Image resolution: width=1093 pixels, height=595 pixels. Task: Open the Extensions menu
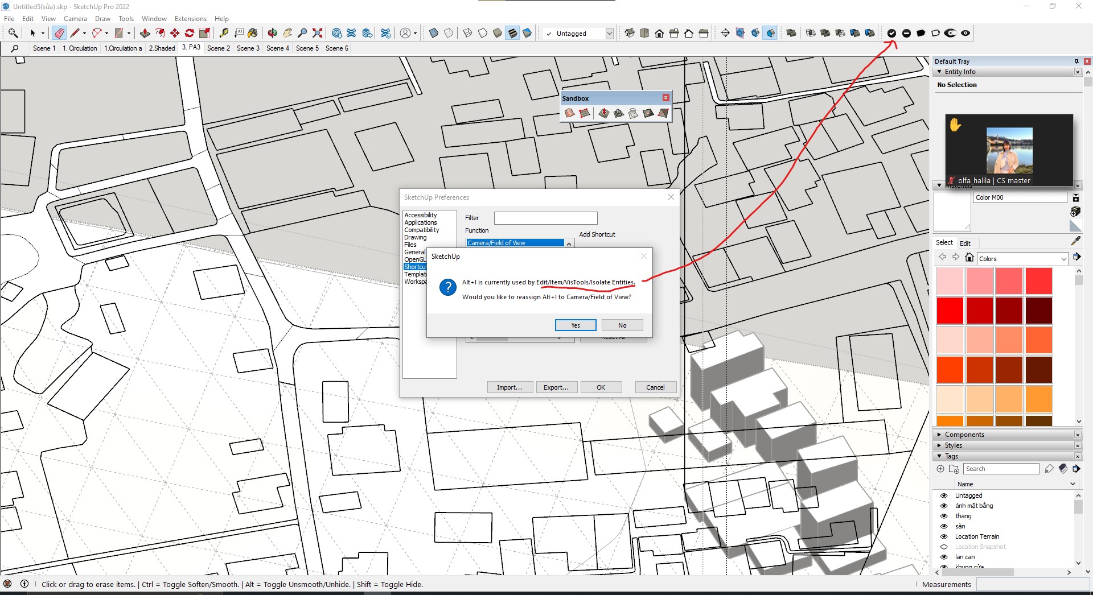coord(191,19)
